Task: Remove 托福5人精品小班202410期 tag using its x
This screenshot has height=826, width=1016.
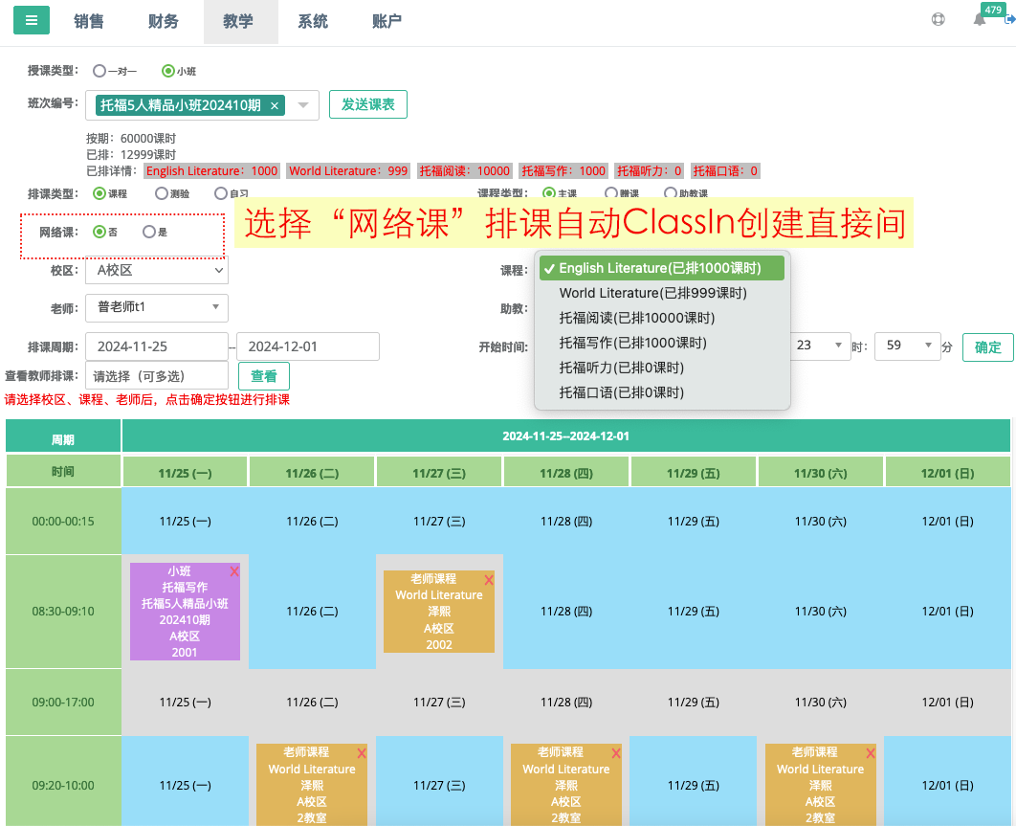Action: click(x=275, y=105)
